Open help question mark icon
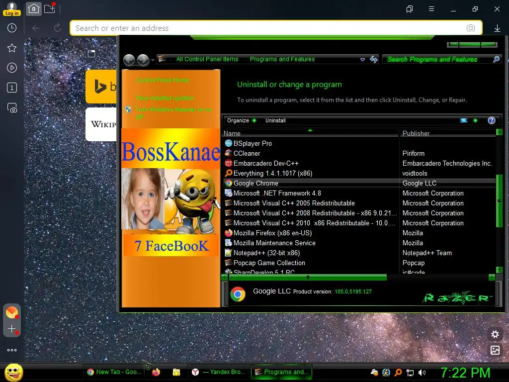509x382 pixels. 492,120
